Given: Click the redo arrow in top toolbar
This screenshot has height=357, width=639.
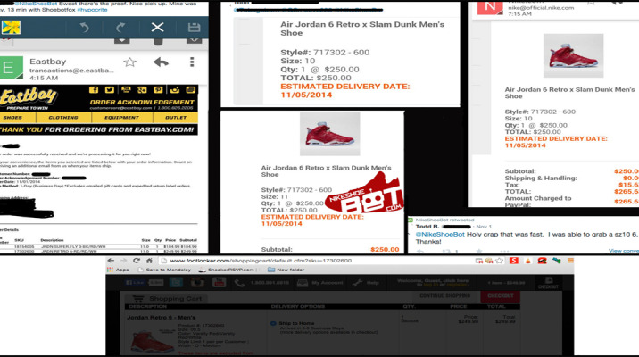Looking at the screenshot, I should tap(120, 28).
